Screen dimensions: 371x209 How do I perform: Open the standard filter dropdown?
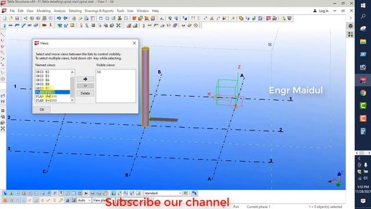pos(163,193)
